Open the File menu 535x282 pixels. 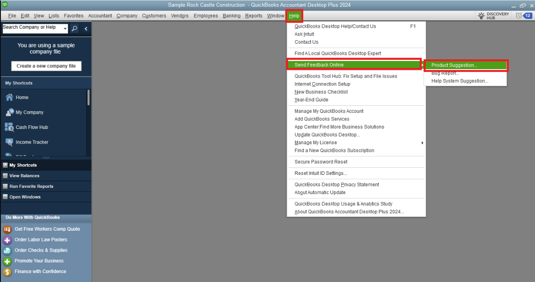[x=12, y=16]
